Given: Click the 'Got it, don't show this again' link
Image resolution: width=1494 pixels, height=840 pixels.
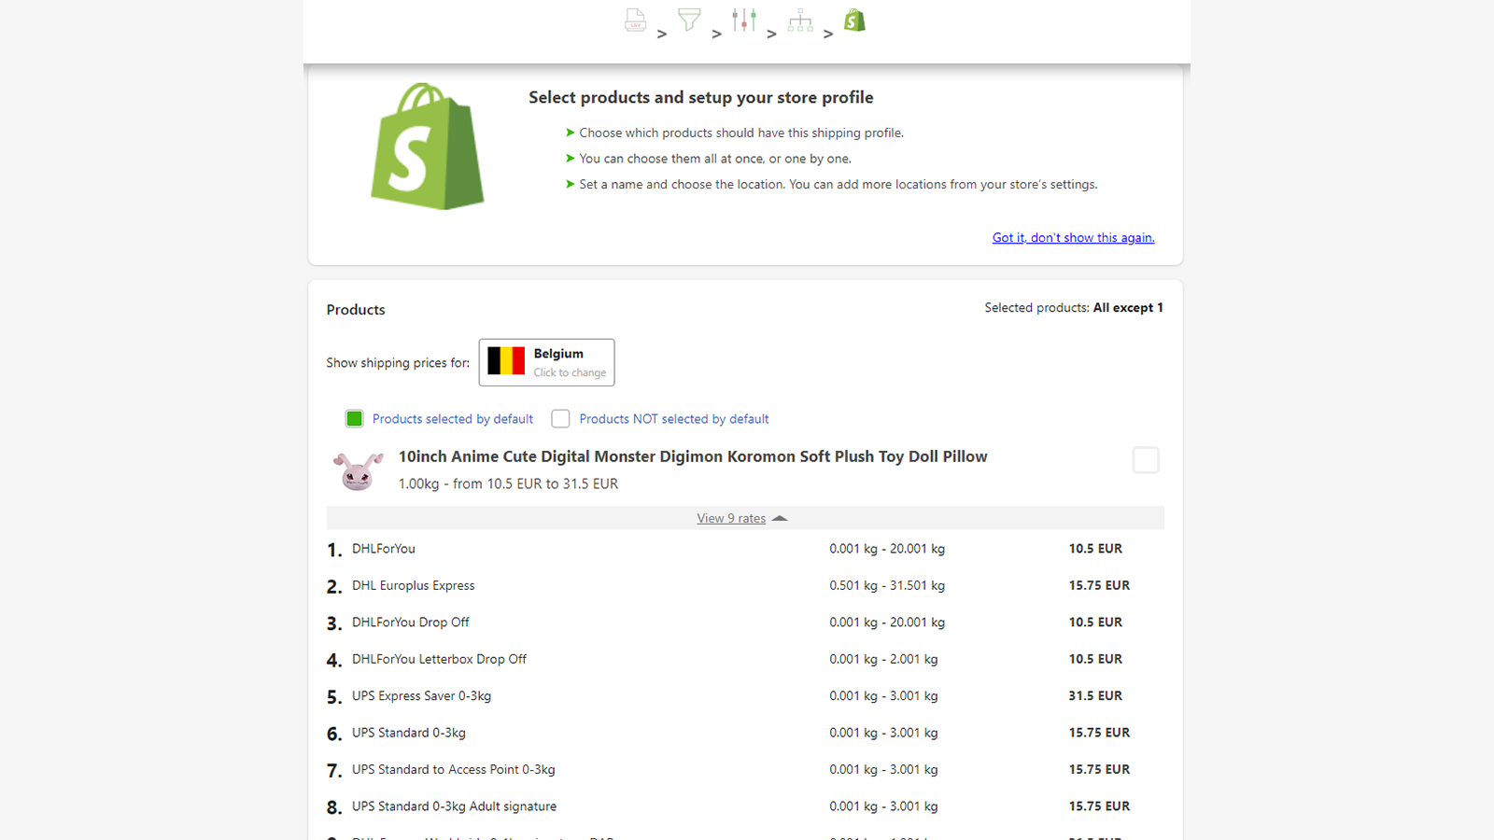Looking at the screenshot, I should point(1073,237).
